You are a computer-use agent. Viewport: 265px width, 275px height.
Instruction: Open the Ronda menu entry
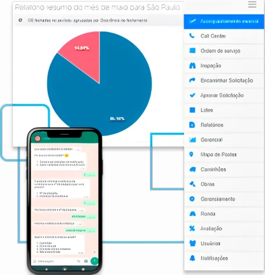coord(224,214)
